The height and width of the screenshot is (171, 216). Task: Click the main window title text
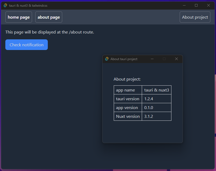point(28,6)
